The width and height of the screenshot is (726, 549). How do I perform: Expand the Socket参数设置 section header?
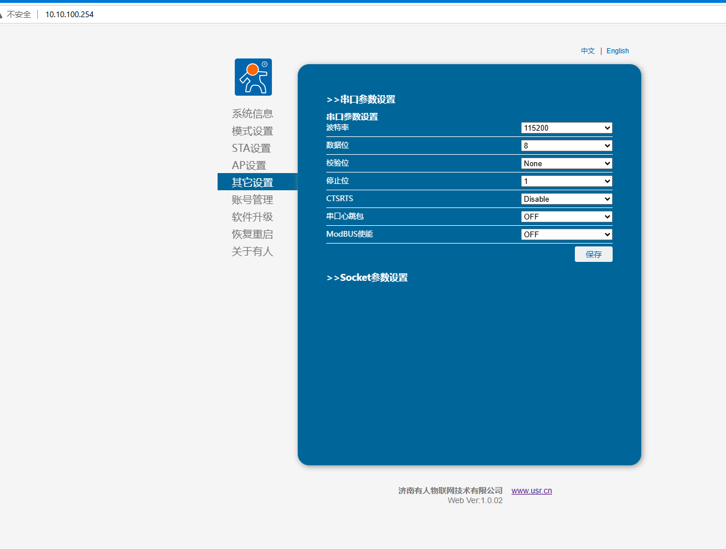pyautogui.click(x=368, y=278)
